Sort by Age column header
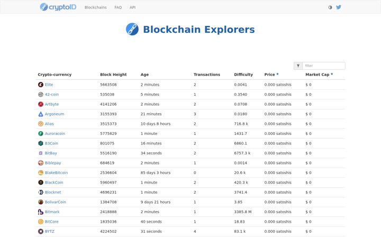The height and width of the screenshot is (238, 381). [x=144, y=75]
